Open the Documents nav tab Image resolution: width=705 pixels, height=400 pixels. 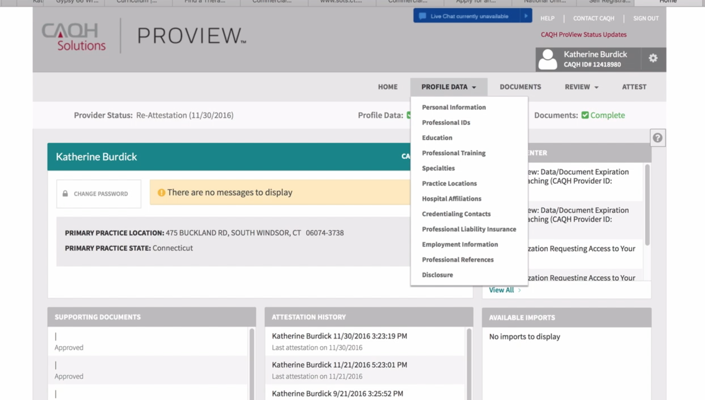pyautogui.click(x=520, y=87)
